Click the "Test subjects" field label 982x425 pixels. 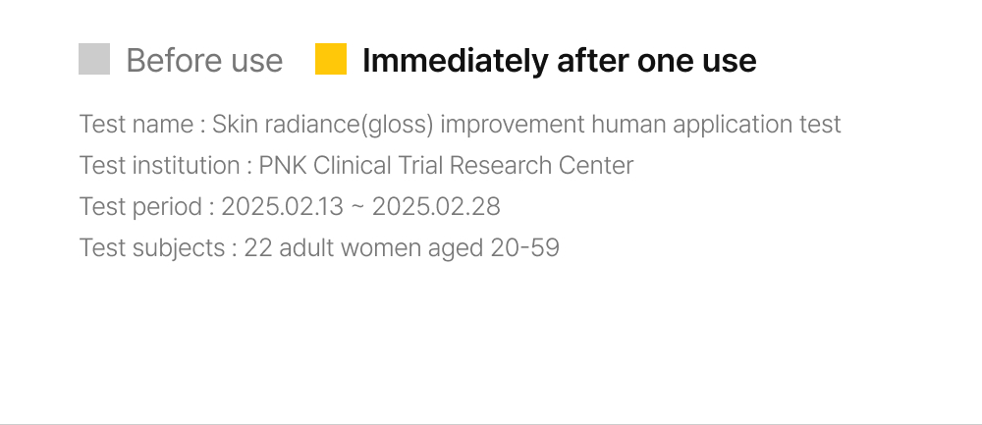[x=152, y=248]
